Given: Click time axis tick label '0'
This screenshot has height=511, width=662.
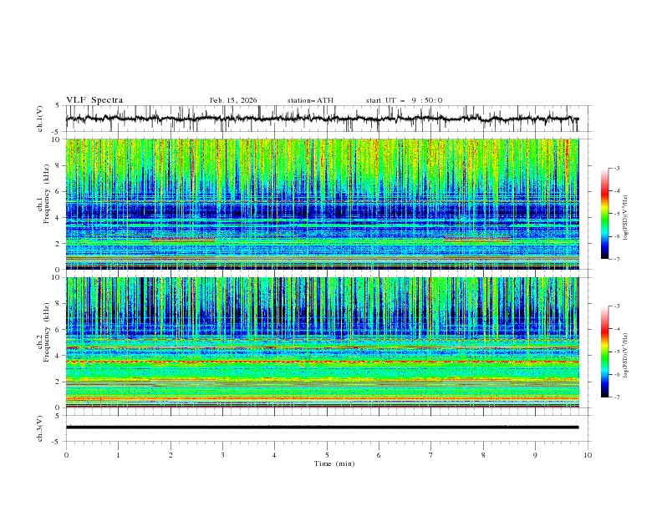Looking at the screenshot, I should click(x=66, y=455).
